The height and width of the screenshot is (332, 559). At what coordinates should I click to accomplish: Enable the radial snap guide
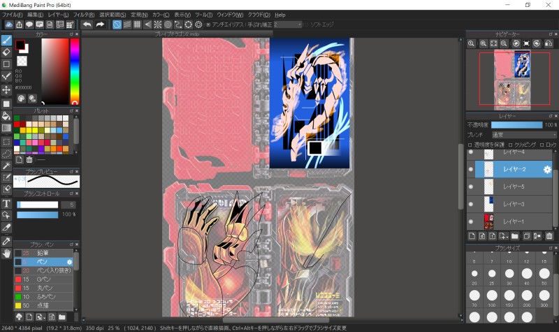pyautogui.click(x=158, y=24)
